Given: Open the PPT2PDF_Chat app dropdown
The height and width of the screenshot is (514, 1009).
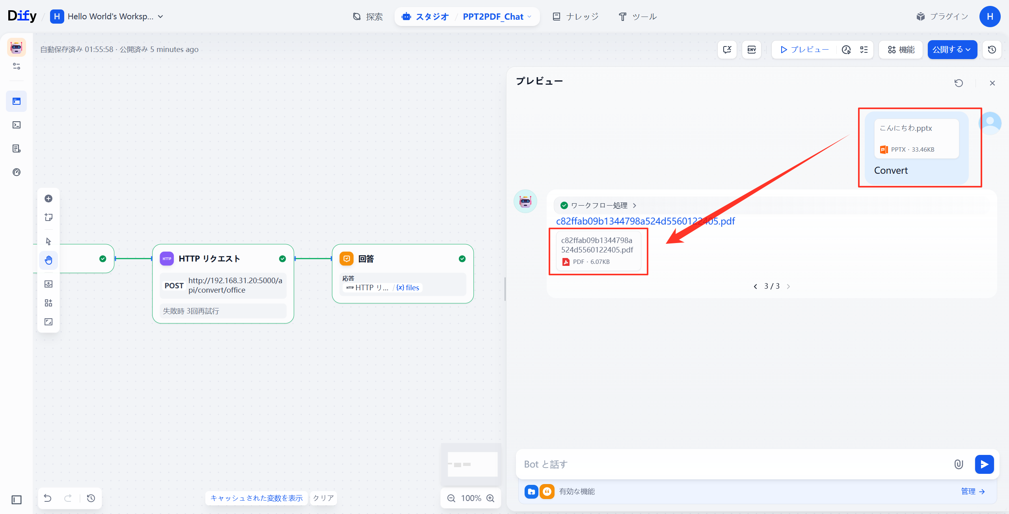Looking at the screenshot, I should point(497,17).
